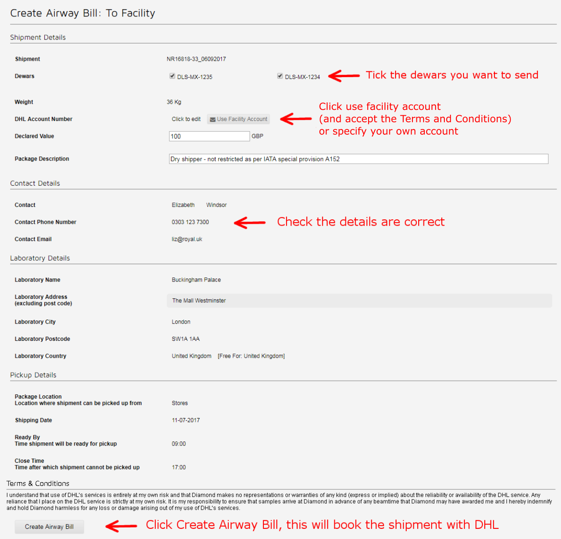The height and width of the screenshot is (539, 561).
Task: Untick the DLS-MX-1235 dewar checkbox
Action: [x=172, y=76]
